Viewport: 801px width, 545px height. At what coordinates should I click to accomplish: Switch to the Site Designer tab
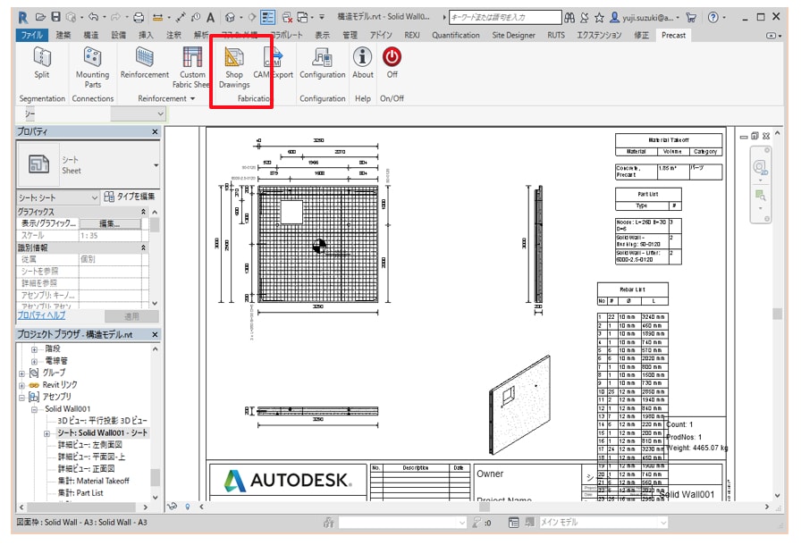click(513, 35)
